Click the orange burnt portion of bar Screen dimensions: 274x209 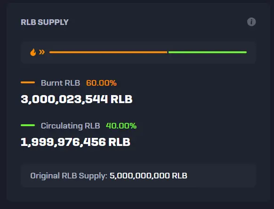click(x=108, y=52)
